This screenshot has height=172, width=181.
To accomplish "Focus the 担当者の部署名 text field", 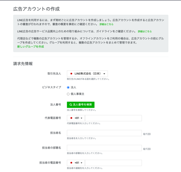I will click(104, 148).
